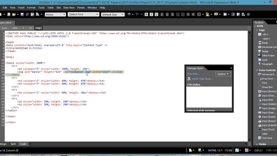Open the Table menu
This screenshot has width=277, height=156.
tap(51, 8)
